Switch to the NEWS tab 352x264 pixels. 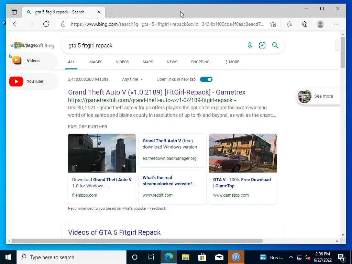[x=172, y=62]
